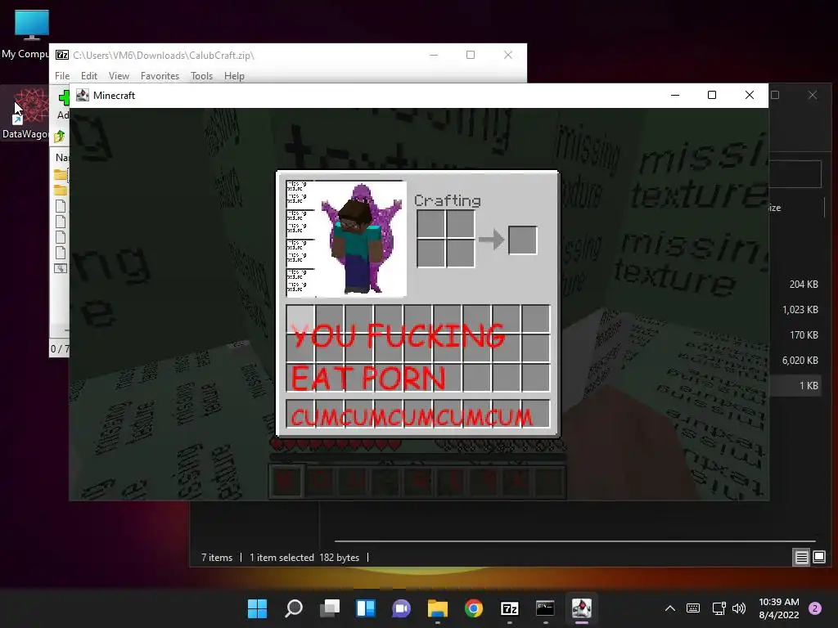Open the Edit menu in 7-Zip
Screen dimensions: 838x628
pos(88,76)
